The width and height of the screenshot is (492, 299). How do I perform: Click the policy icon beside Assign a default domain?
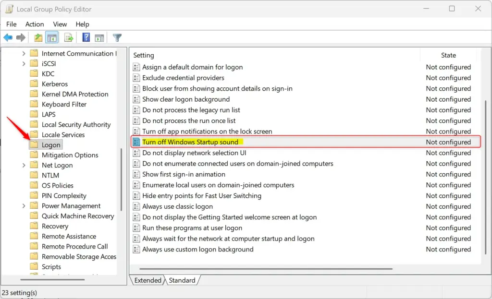click(136, 67)
